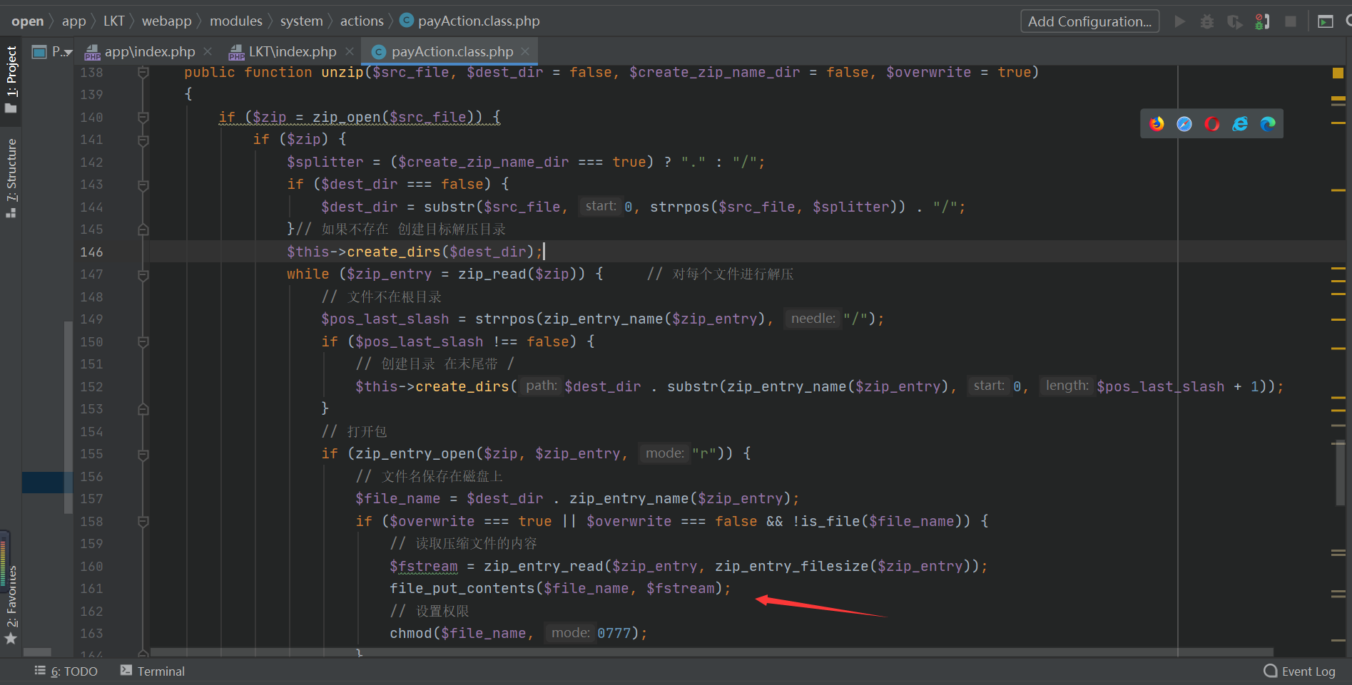1352x685 pixels.
Task: Collapse the fold marker at line 155
Action: [x=143, y=454]
